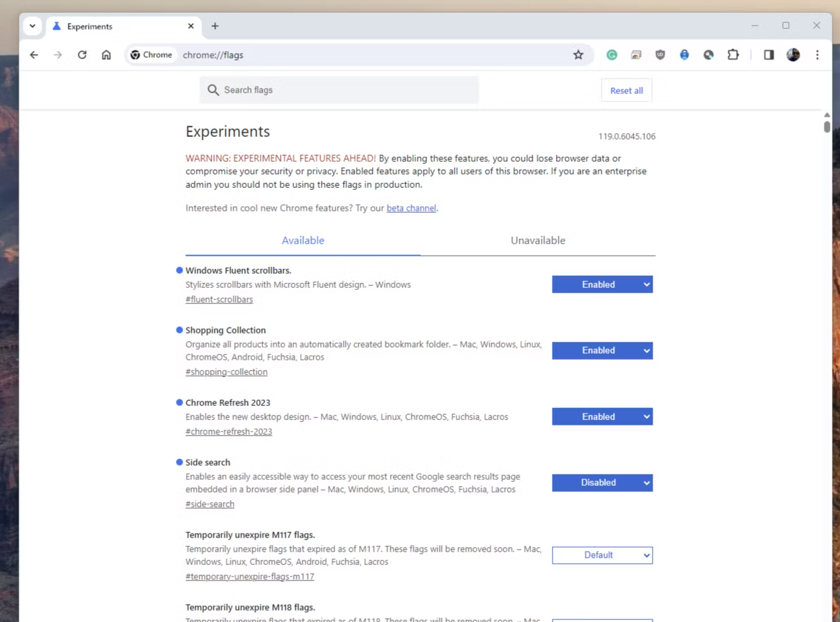
Task: Click the Chrome site info chip
Action: click(x=152, y=55)
